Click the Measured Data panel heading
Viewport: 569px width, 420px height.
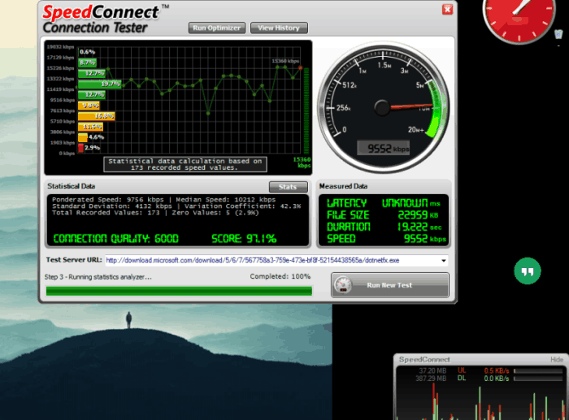(343, 186)
